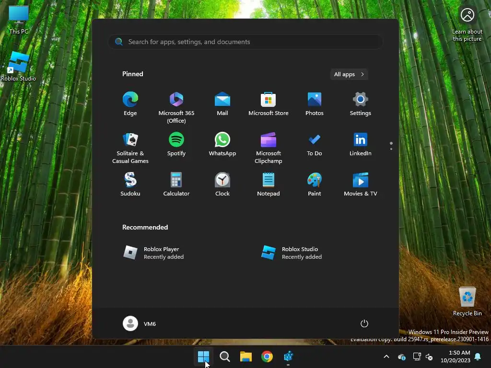
Task: Show hidden system tray icons
Action: pyautogui.click(x=386, y=356)
